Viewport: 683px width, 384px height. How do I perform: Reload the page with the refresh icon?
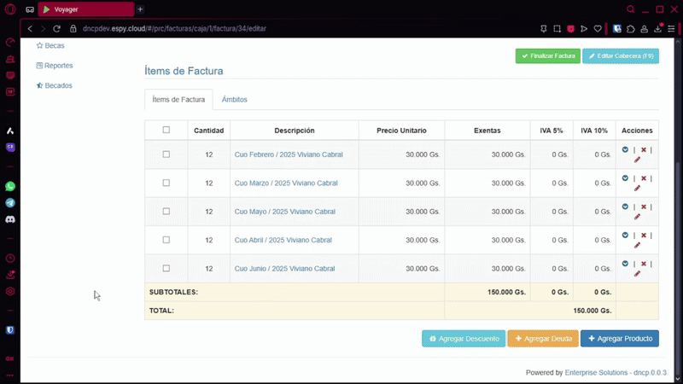point(57,29)
